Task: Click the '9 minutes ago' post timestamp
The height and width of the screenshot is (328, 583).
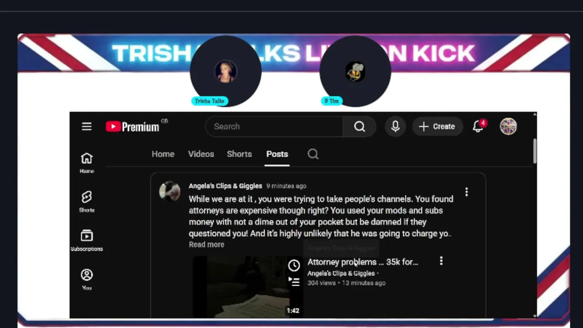Action: [x=286, y=186]
